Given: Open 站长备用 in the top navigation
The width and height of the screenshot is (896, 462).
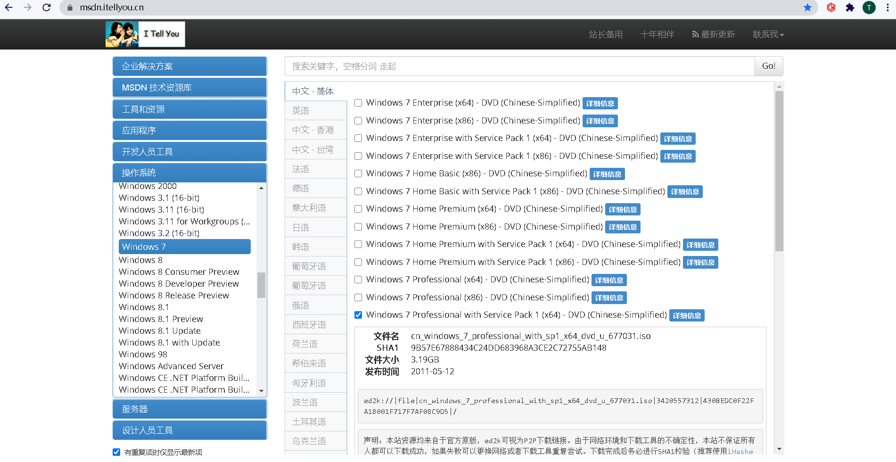Looking at the screenshot, I should click(x=606, y=34).
